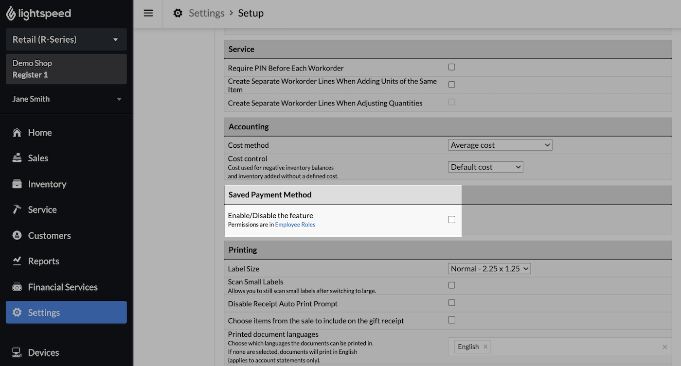Open the Cost control dropdown

click(x=485, y=167)
